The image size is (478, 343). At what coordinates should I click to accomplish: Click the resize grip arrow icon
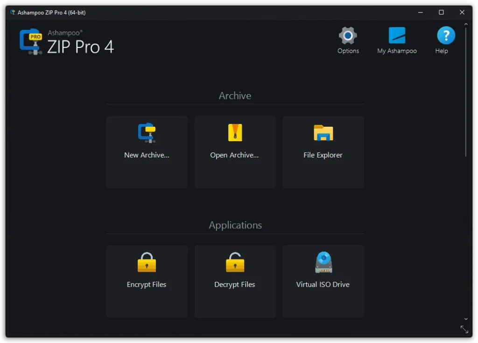[464, 329]
